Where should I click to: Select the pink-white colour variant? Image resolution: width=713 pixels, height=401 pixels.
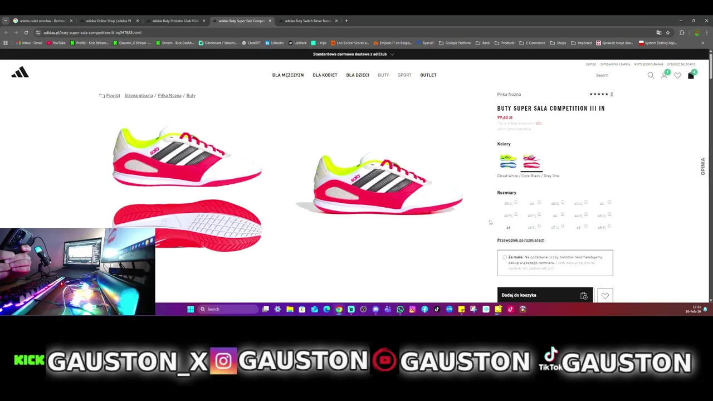point(531,162)
